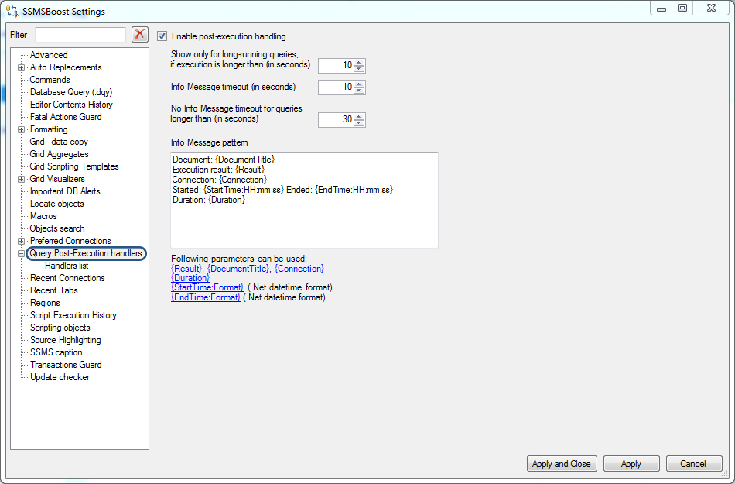This screenshot has height=484, width=735.
Task: Uncheck Enable post-execution handling
Action: click(162, 36)
